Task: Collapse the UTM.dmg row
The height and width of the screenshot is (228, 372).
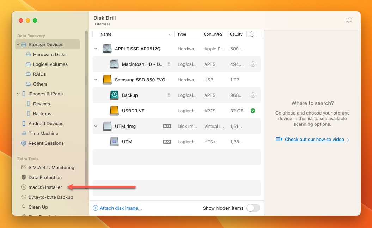Action: click(x=96, y=126)
